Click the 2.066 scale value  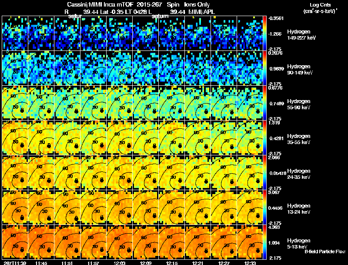tap(274, 158)
